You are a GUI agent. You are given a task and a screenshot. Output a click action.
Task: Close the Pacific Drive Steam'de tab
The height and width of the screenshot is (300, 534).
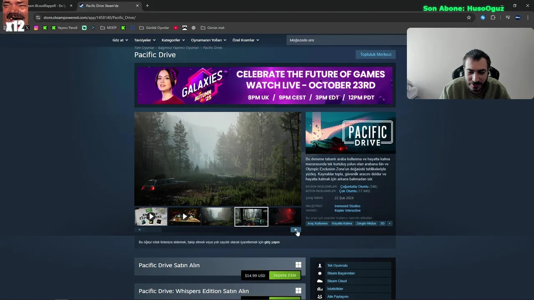point(138,6)
